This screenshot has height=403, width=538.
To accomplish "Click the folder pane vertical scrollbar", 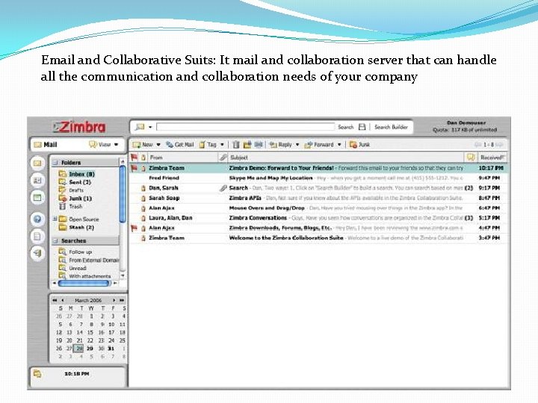I will [123, 194].
